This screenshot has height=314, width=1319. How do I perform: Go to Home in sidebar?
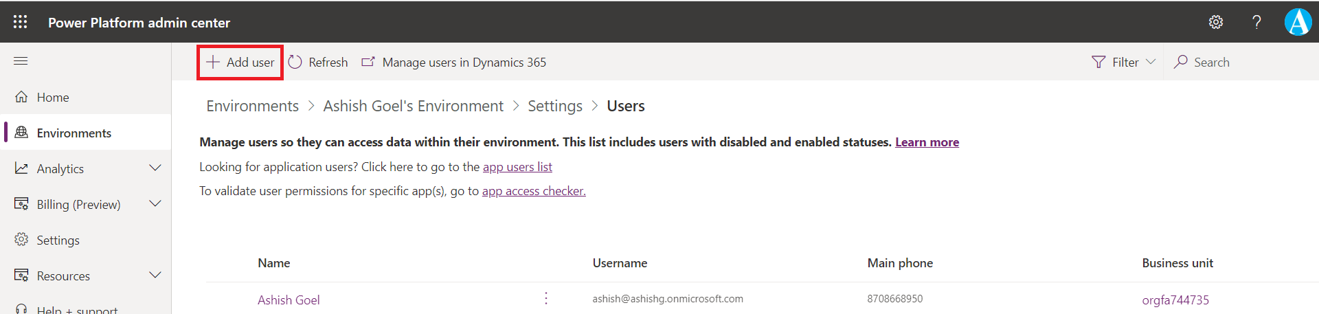53,98
